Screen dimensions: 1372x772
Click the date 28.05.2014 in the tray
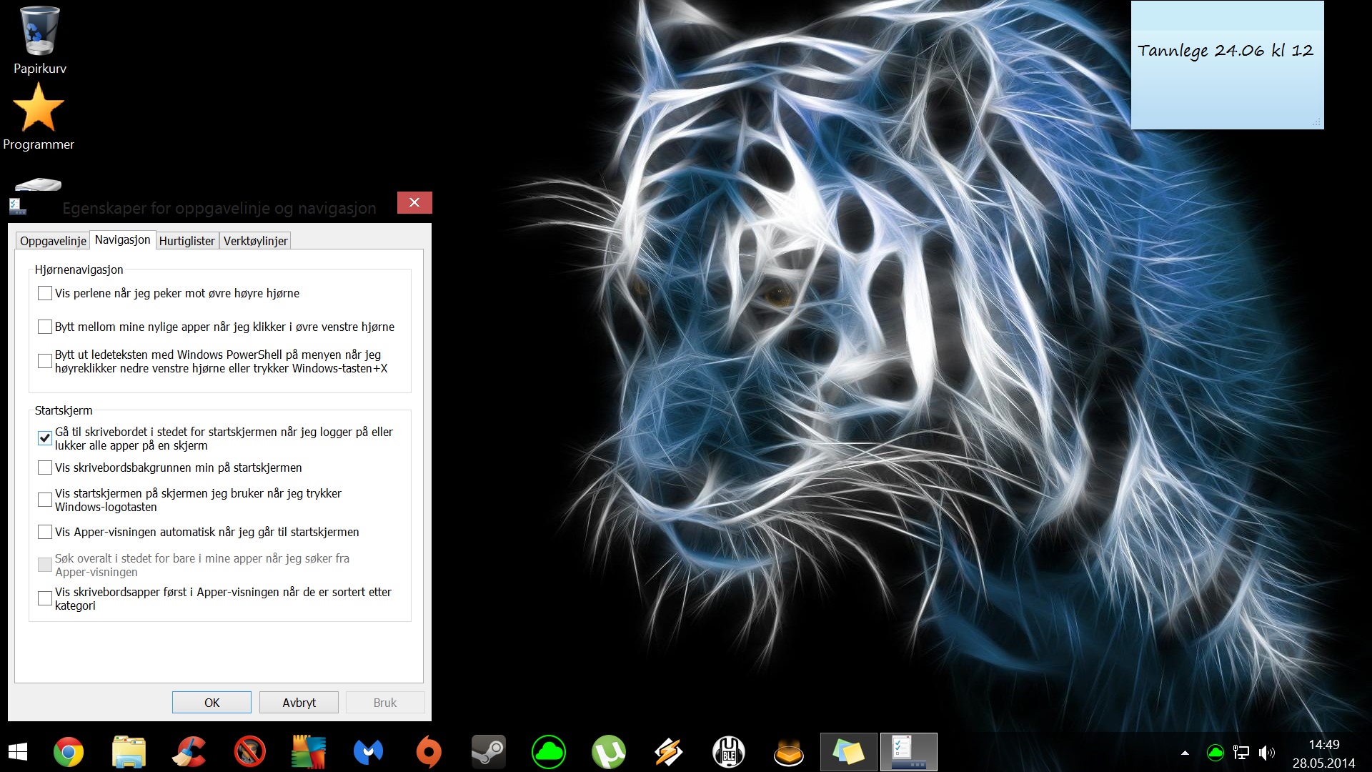coord(1324,763)
